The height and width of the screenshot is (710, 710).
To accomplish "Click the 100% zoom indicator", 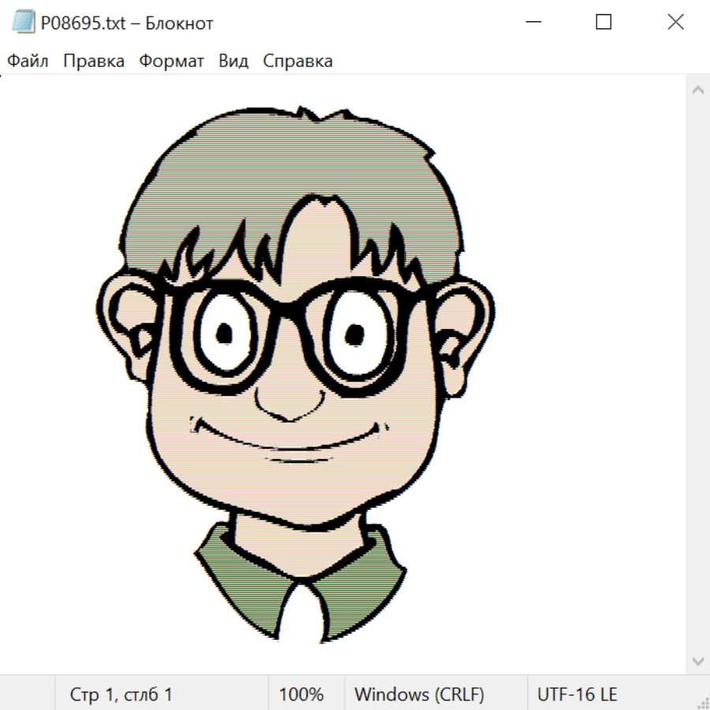I will pos(301,694).
